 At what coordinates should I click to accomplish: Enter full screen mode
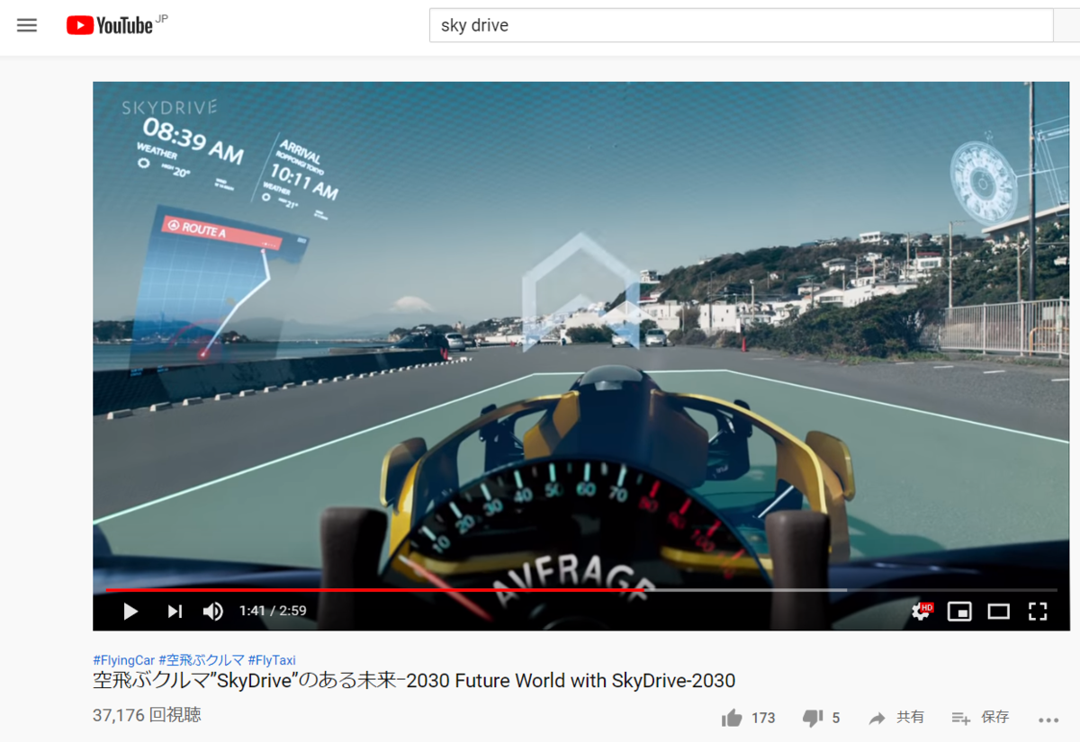1038,612
